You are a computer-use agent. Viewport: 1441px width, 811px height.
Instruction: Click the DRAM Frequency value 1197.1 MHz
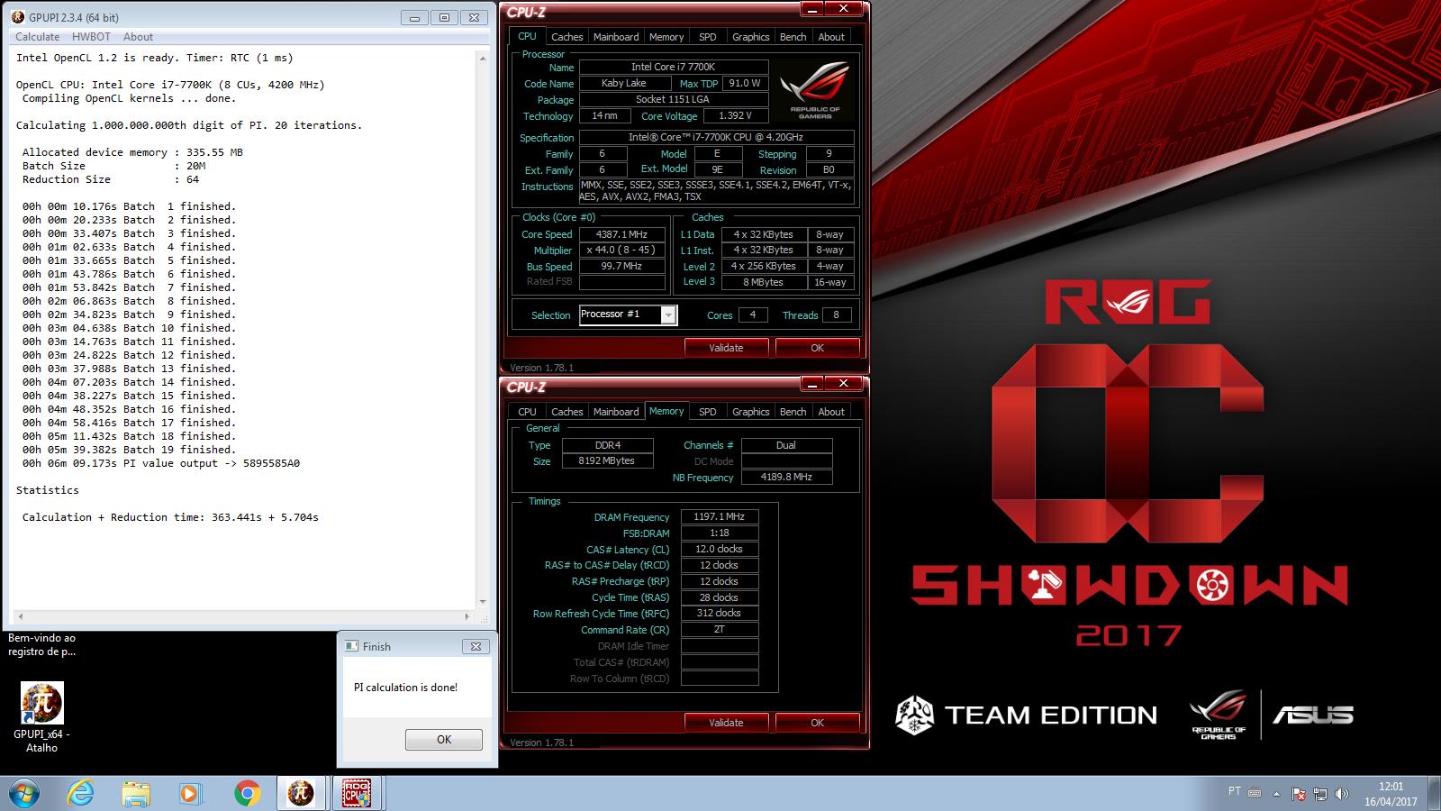click(720, 517)
